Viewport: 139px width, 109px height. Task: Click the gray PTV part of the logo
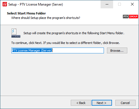(126, 16)
